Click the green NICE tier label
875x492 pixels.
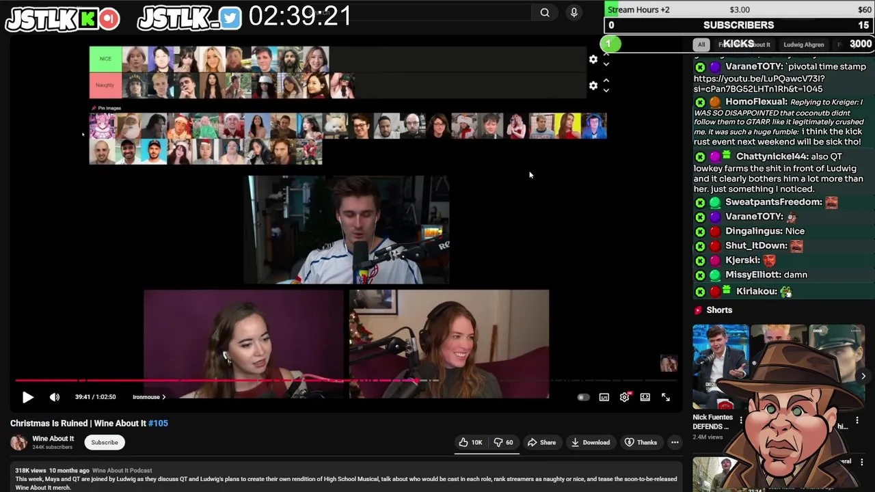pyautogui.click(x=105, y=59)
